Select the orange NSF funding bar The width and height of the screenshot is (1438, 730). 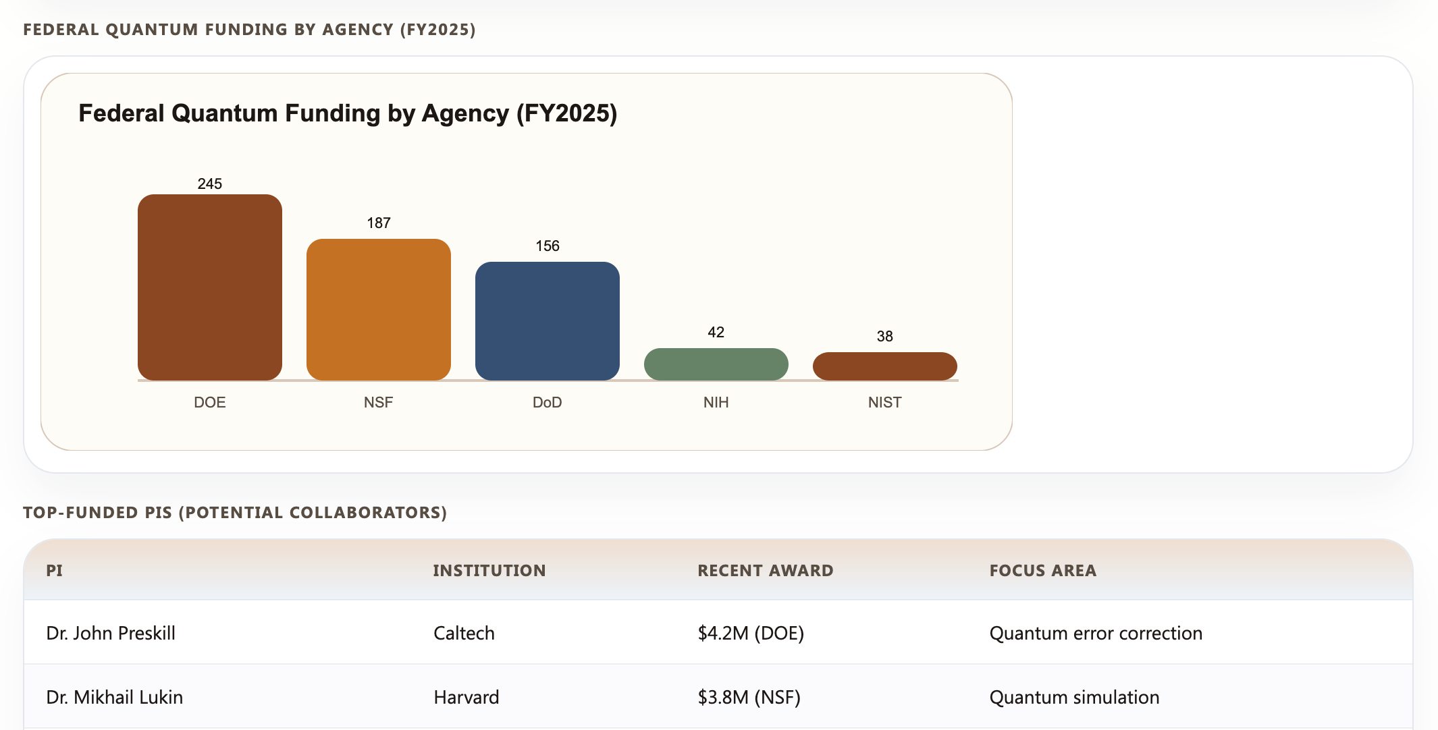[x=378, y=310]
